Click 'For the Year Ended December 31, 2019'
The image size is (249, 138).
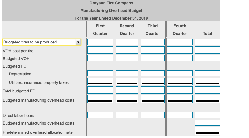click(x=111, y=18)
